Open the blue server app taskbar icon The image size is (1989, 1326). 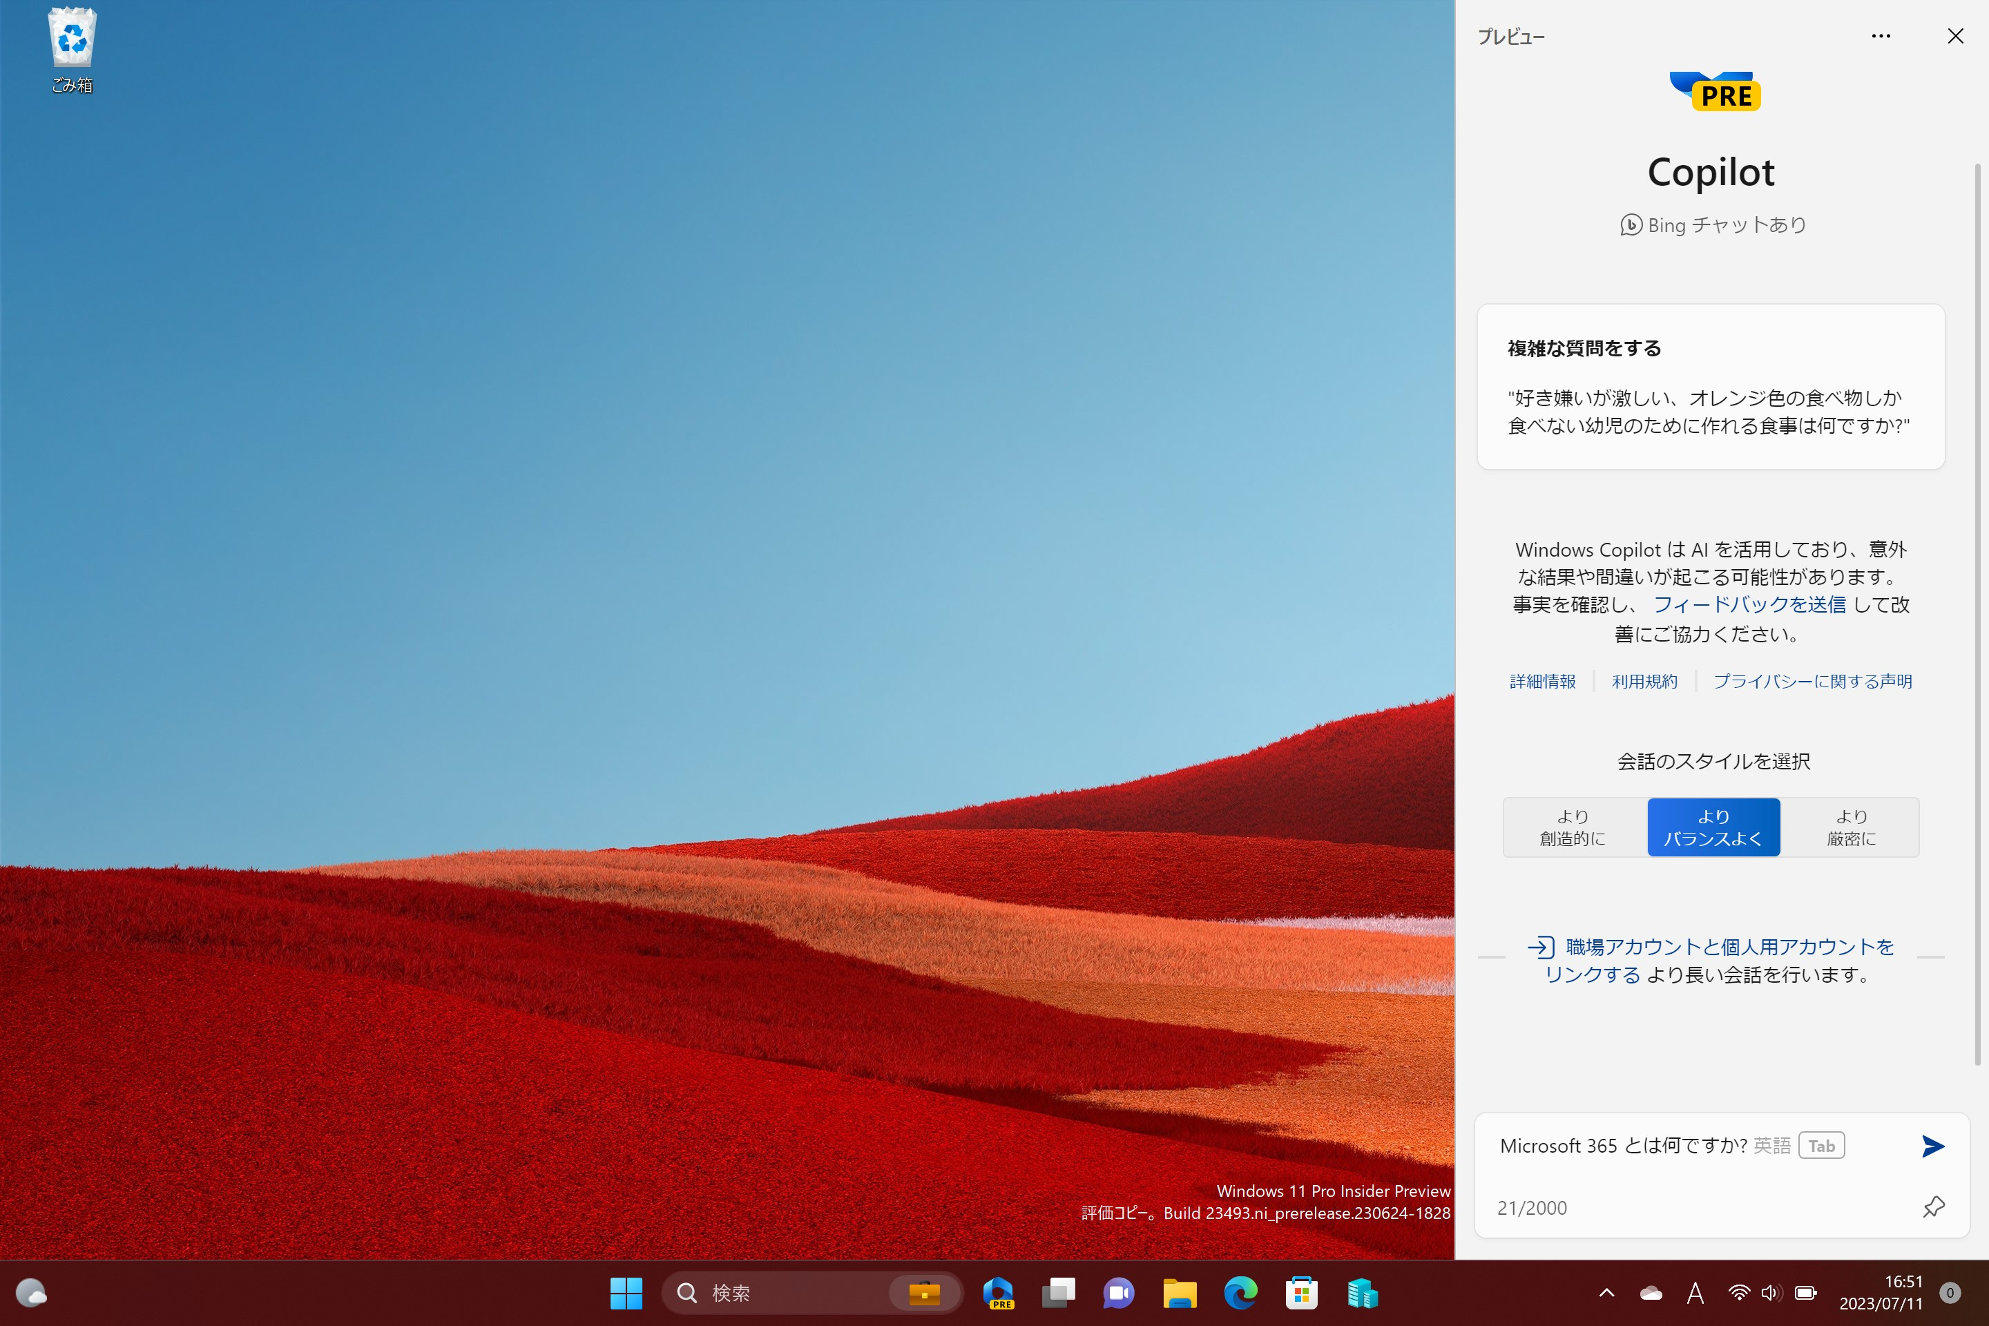click(x=1363, y=1293)
